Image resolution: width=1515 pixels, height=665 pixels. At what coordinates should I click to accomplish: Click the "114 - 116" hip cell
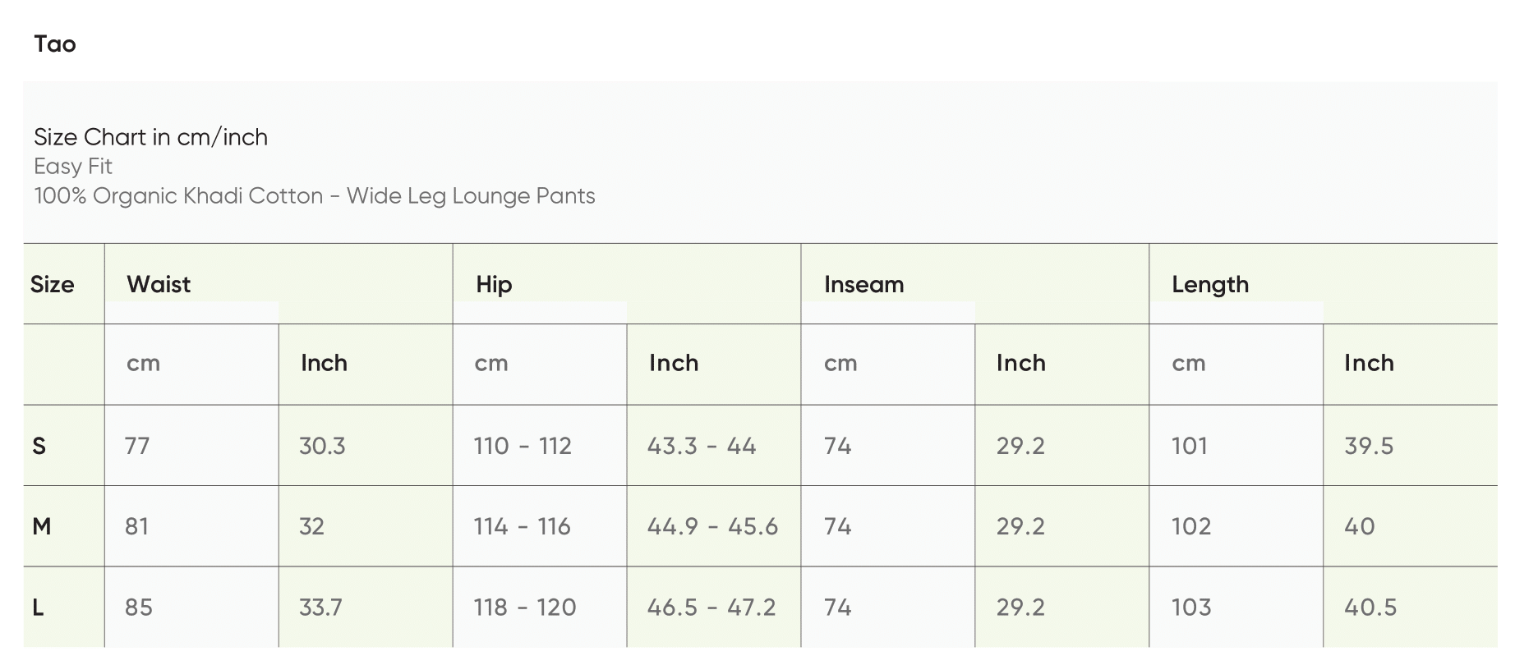click(x=522, y=526)
